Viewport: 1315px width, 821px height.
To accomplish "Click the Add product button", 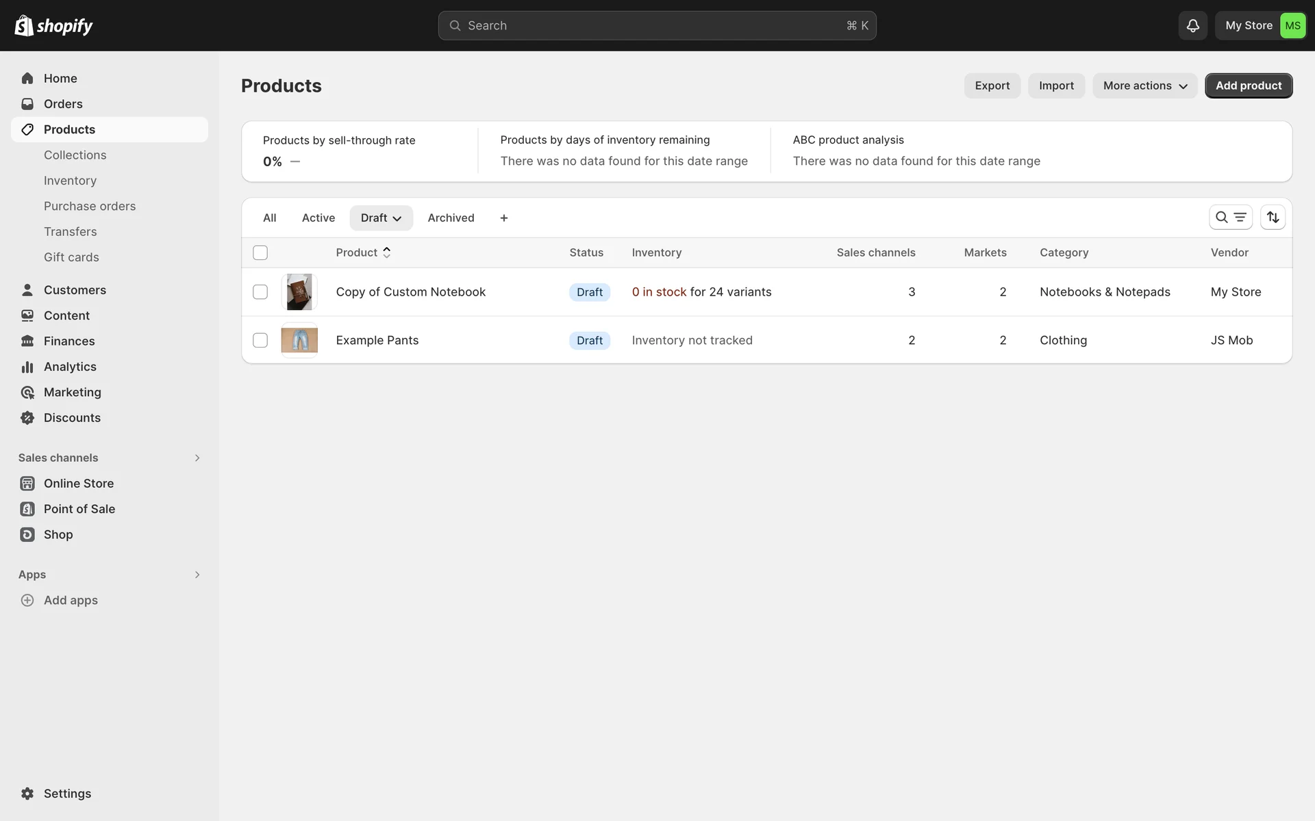I will point(1248,86).
